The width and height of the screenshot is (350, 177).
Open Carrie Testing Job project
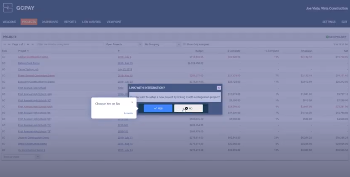[x=28, y=69]
